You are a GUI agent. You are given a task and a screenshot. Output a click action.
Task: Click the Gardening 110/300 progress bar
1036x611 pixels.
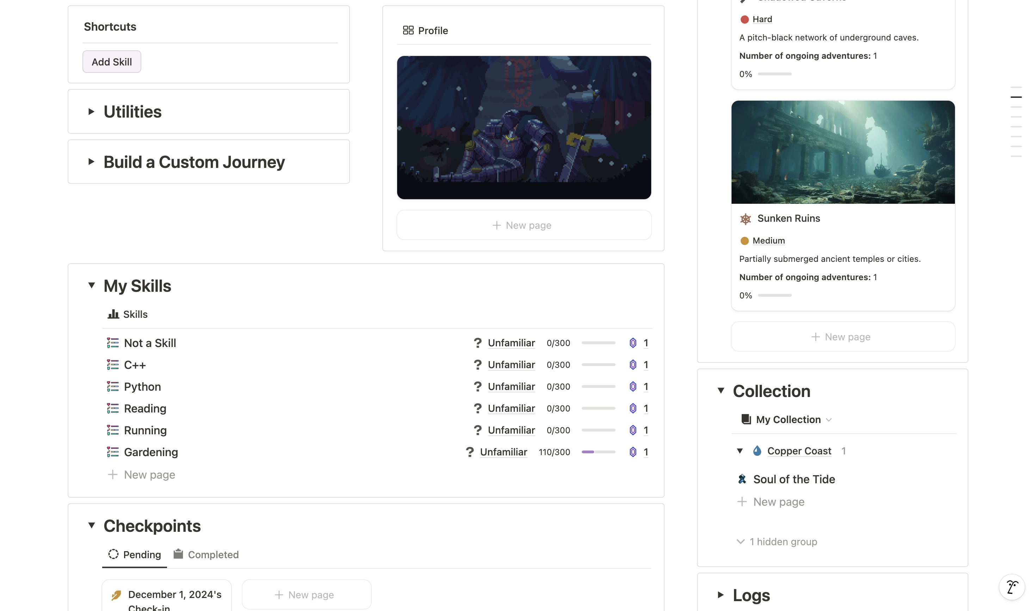pos(598,452)
